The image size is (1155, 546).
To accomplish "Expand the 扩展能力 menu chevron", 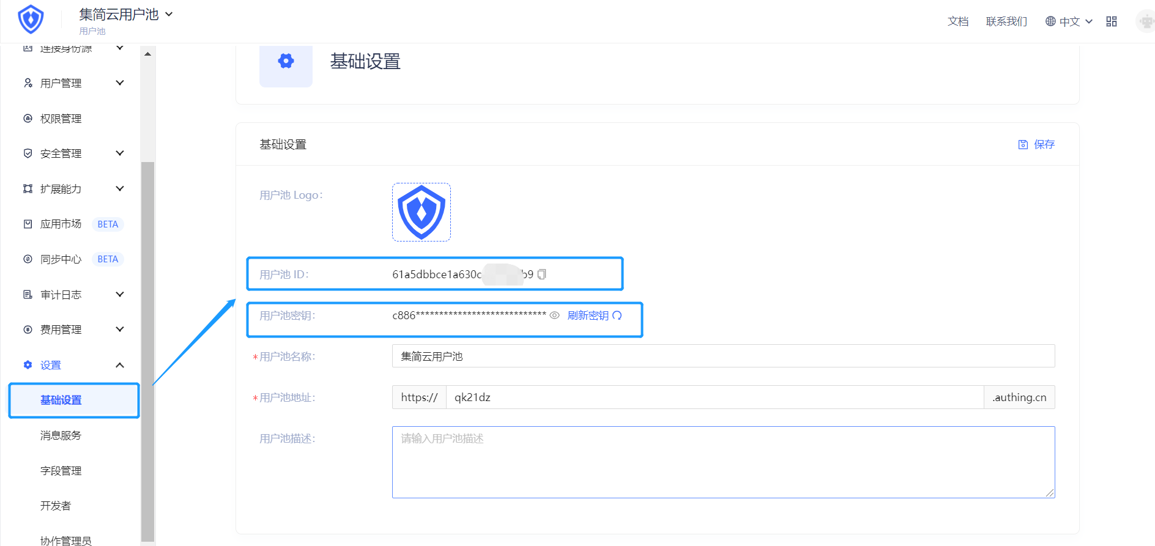I will pos(120,188).
